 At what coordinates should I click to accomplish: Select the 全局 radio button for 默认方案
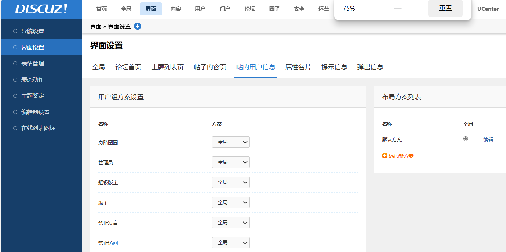point(465,139)
